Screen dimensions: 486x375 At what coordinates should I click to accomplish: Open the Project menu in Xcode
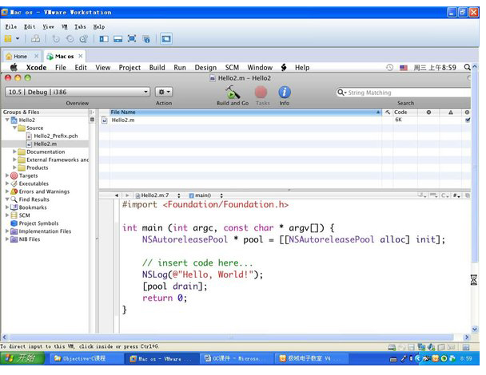(129, 68)
